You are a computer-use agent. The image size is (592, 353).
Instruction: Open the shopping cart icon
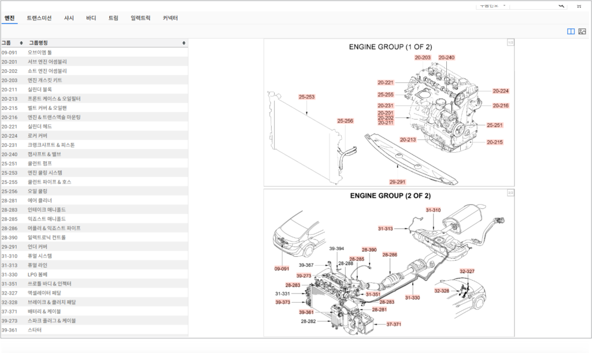tap(579, 5)
